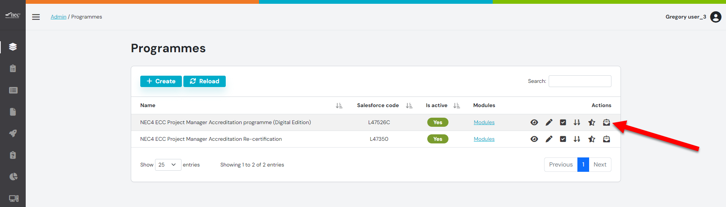Click checkbox icon for Digital Edition programme

(563, 122)
